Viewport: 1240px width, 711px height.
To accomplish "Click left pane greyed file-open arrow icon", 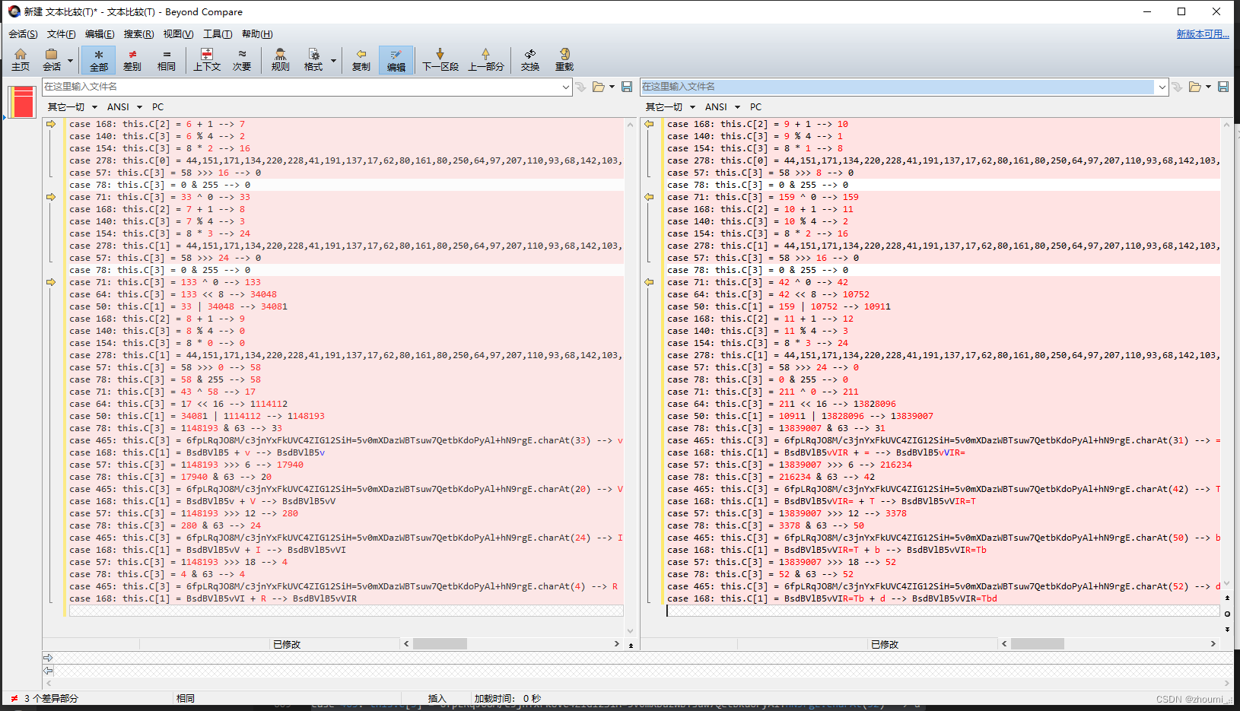I will pyautogui.click(x=580, y=87).
